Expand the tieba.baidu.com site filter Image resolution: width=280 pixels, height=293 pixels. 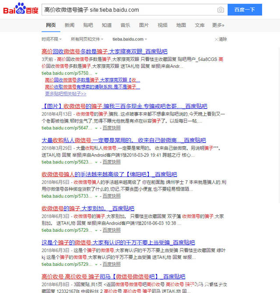pos(130,39)
